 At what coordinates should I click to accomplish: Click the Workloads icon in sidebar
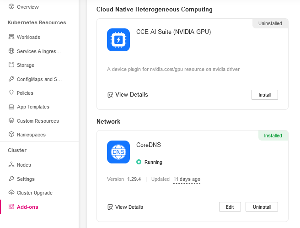point(11,37)
